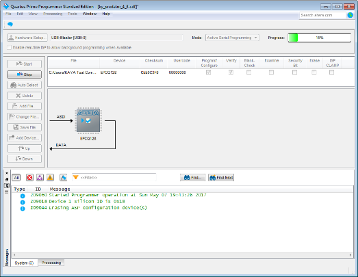
Task: Open the File menu
Action: tap(8, 14)
